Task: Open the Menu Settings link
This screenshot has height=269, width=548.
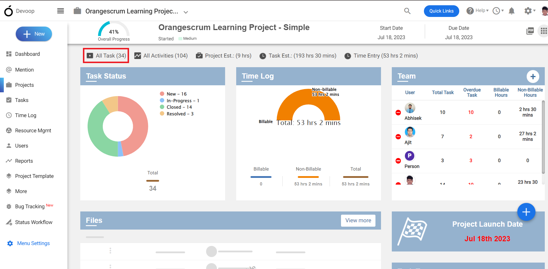Action: point(33,243)
